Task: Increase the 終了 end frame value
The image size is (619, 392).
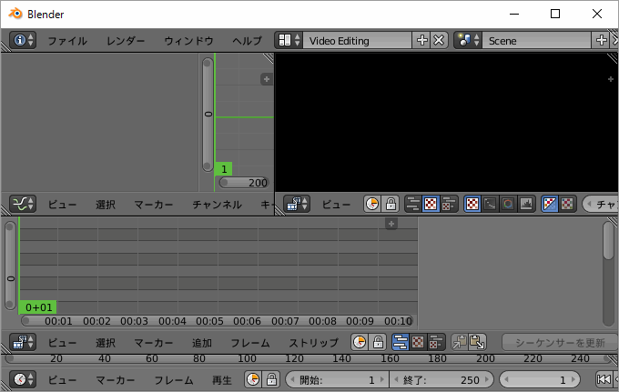Action: [487, 380]
